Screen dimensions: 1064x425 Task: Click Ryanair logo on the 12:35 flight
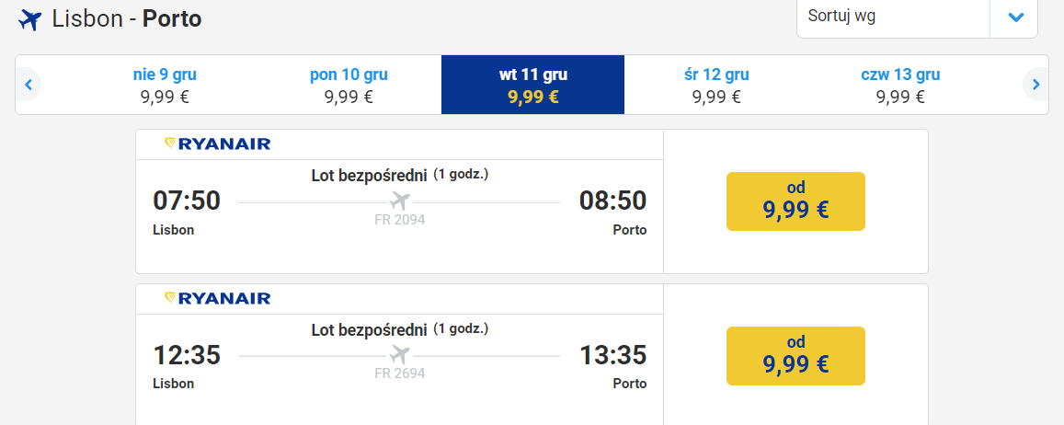[218, 299]
